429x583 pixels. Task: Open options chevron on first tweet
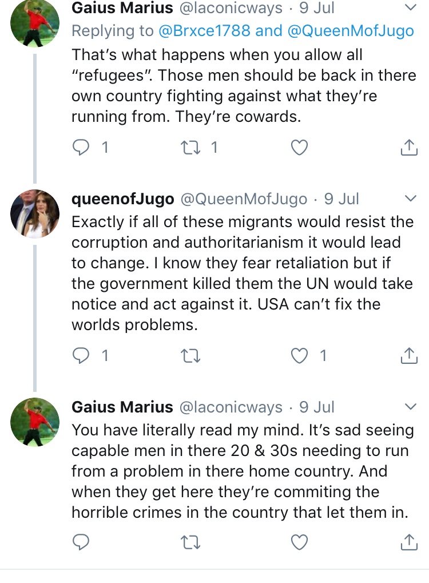(x=410, y=8)
